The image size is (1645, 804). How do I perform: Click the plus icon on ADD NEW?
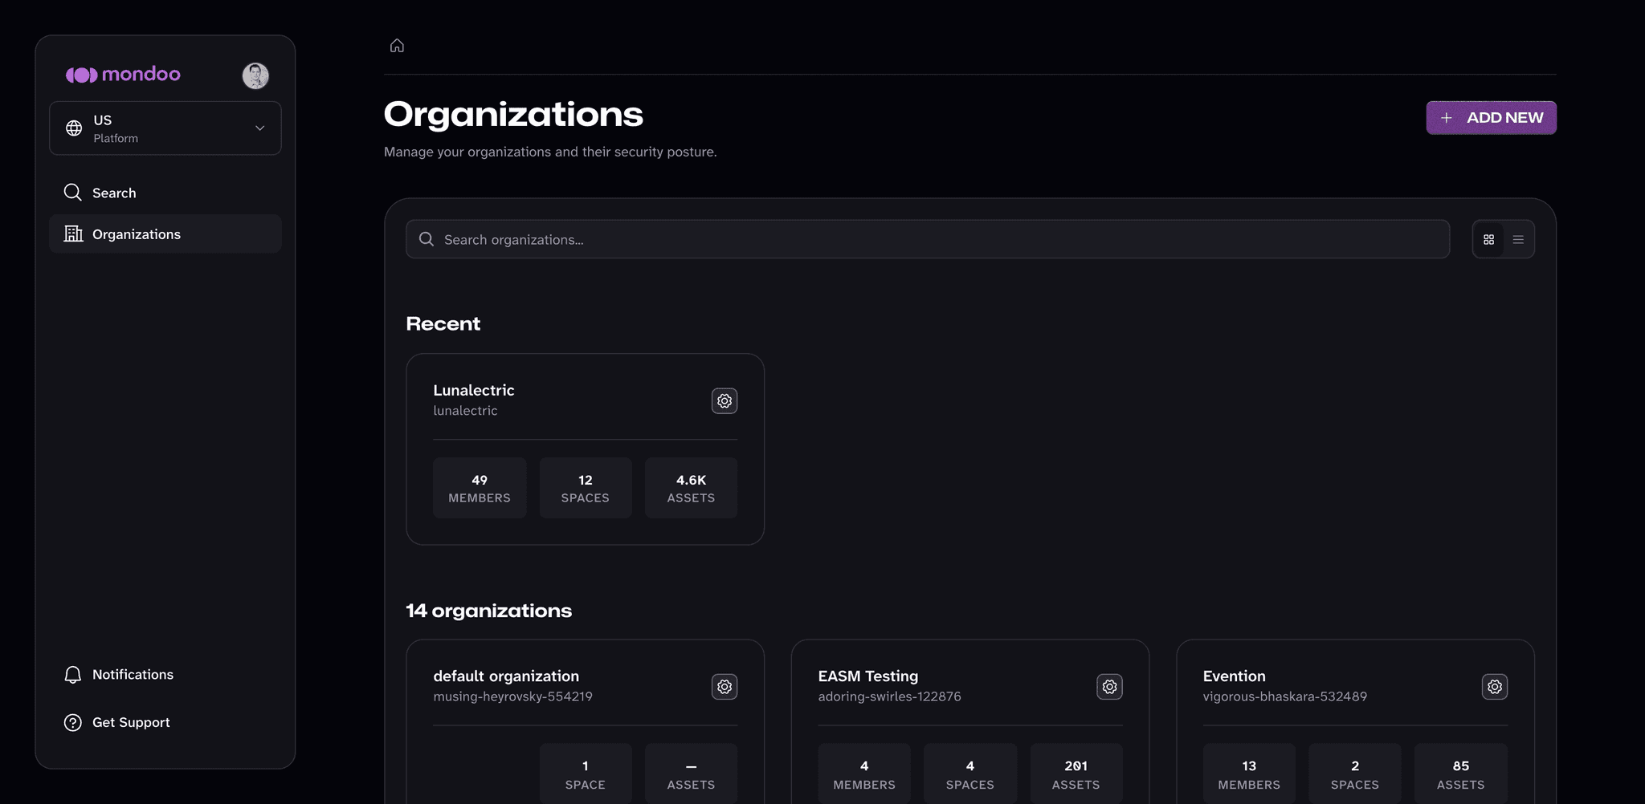(x=1447, y=118)
